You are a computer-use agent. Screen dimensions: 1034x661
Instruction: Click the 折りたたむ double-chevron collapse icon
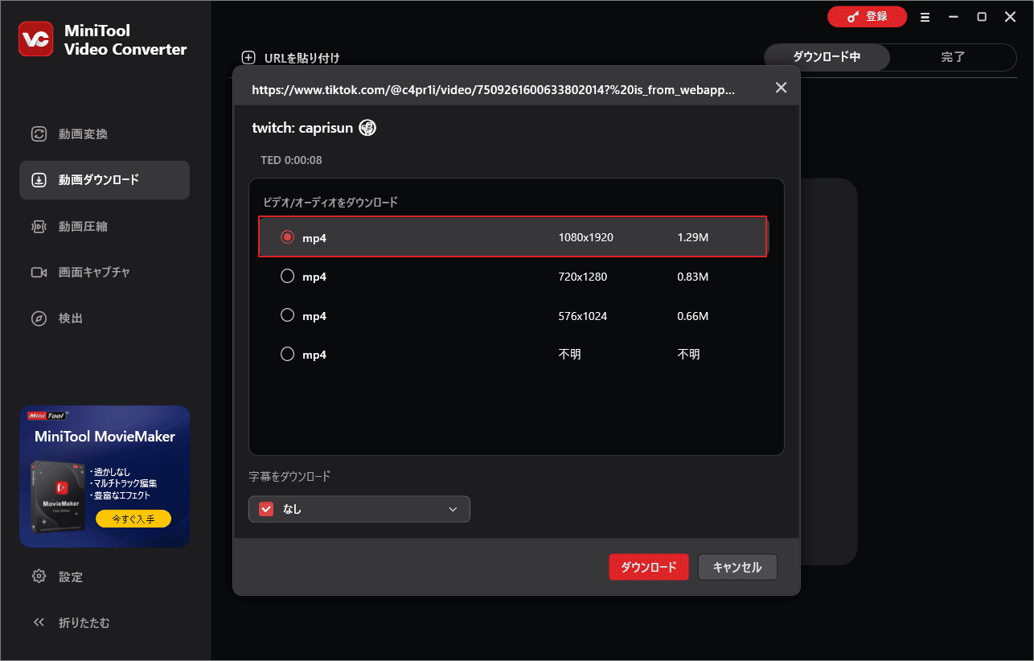(x=39, y=622)
